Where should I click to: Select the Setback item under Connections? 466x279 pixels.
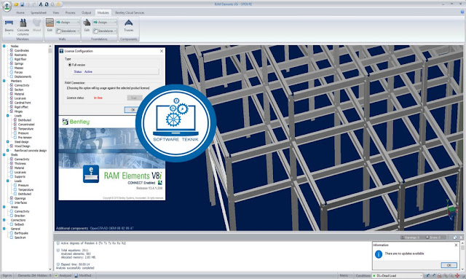pyautogui.click(x=19, y=224)
